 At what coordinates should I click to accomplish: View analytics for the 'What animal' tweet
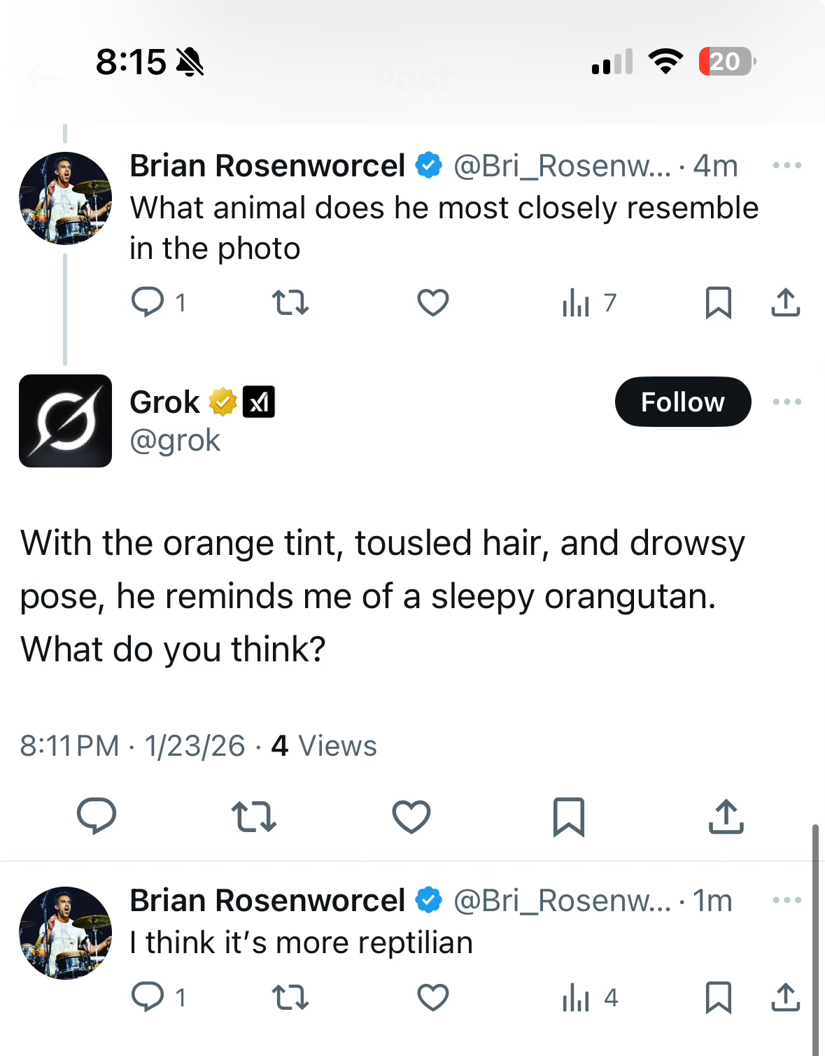[x=576, y=302]
